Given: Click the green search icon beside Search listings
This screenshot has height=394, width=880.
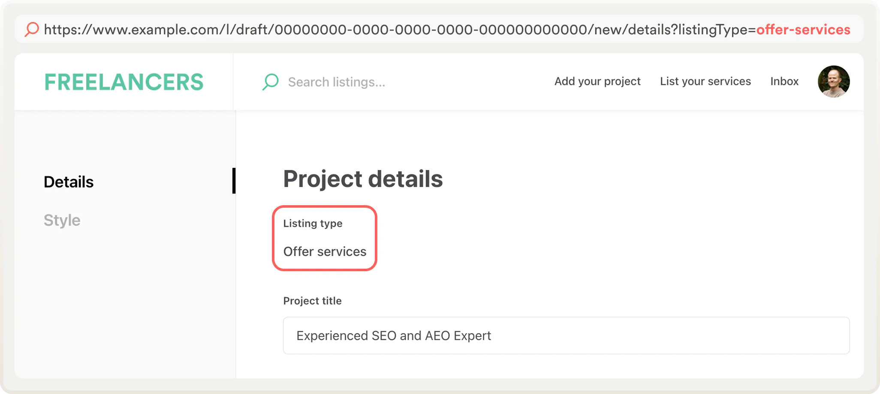Looking at the screenshot, I should coord(271,82).
